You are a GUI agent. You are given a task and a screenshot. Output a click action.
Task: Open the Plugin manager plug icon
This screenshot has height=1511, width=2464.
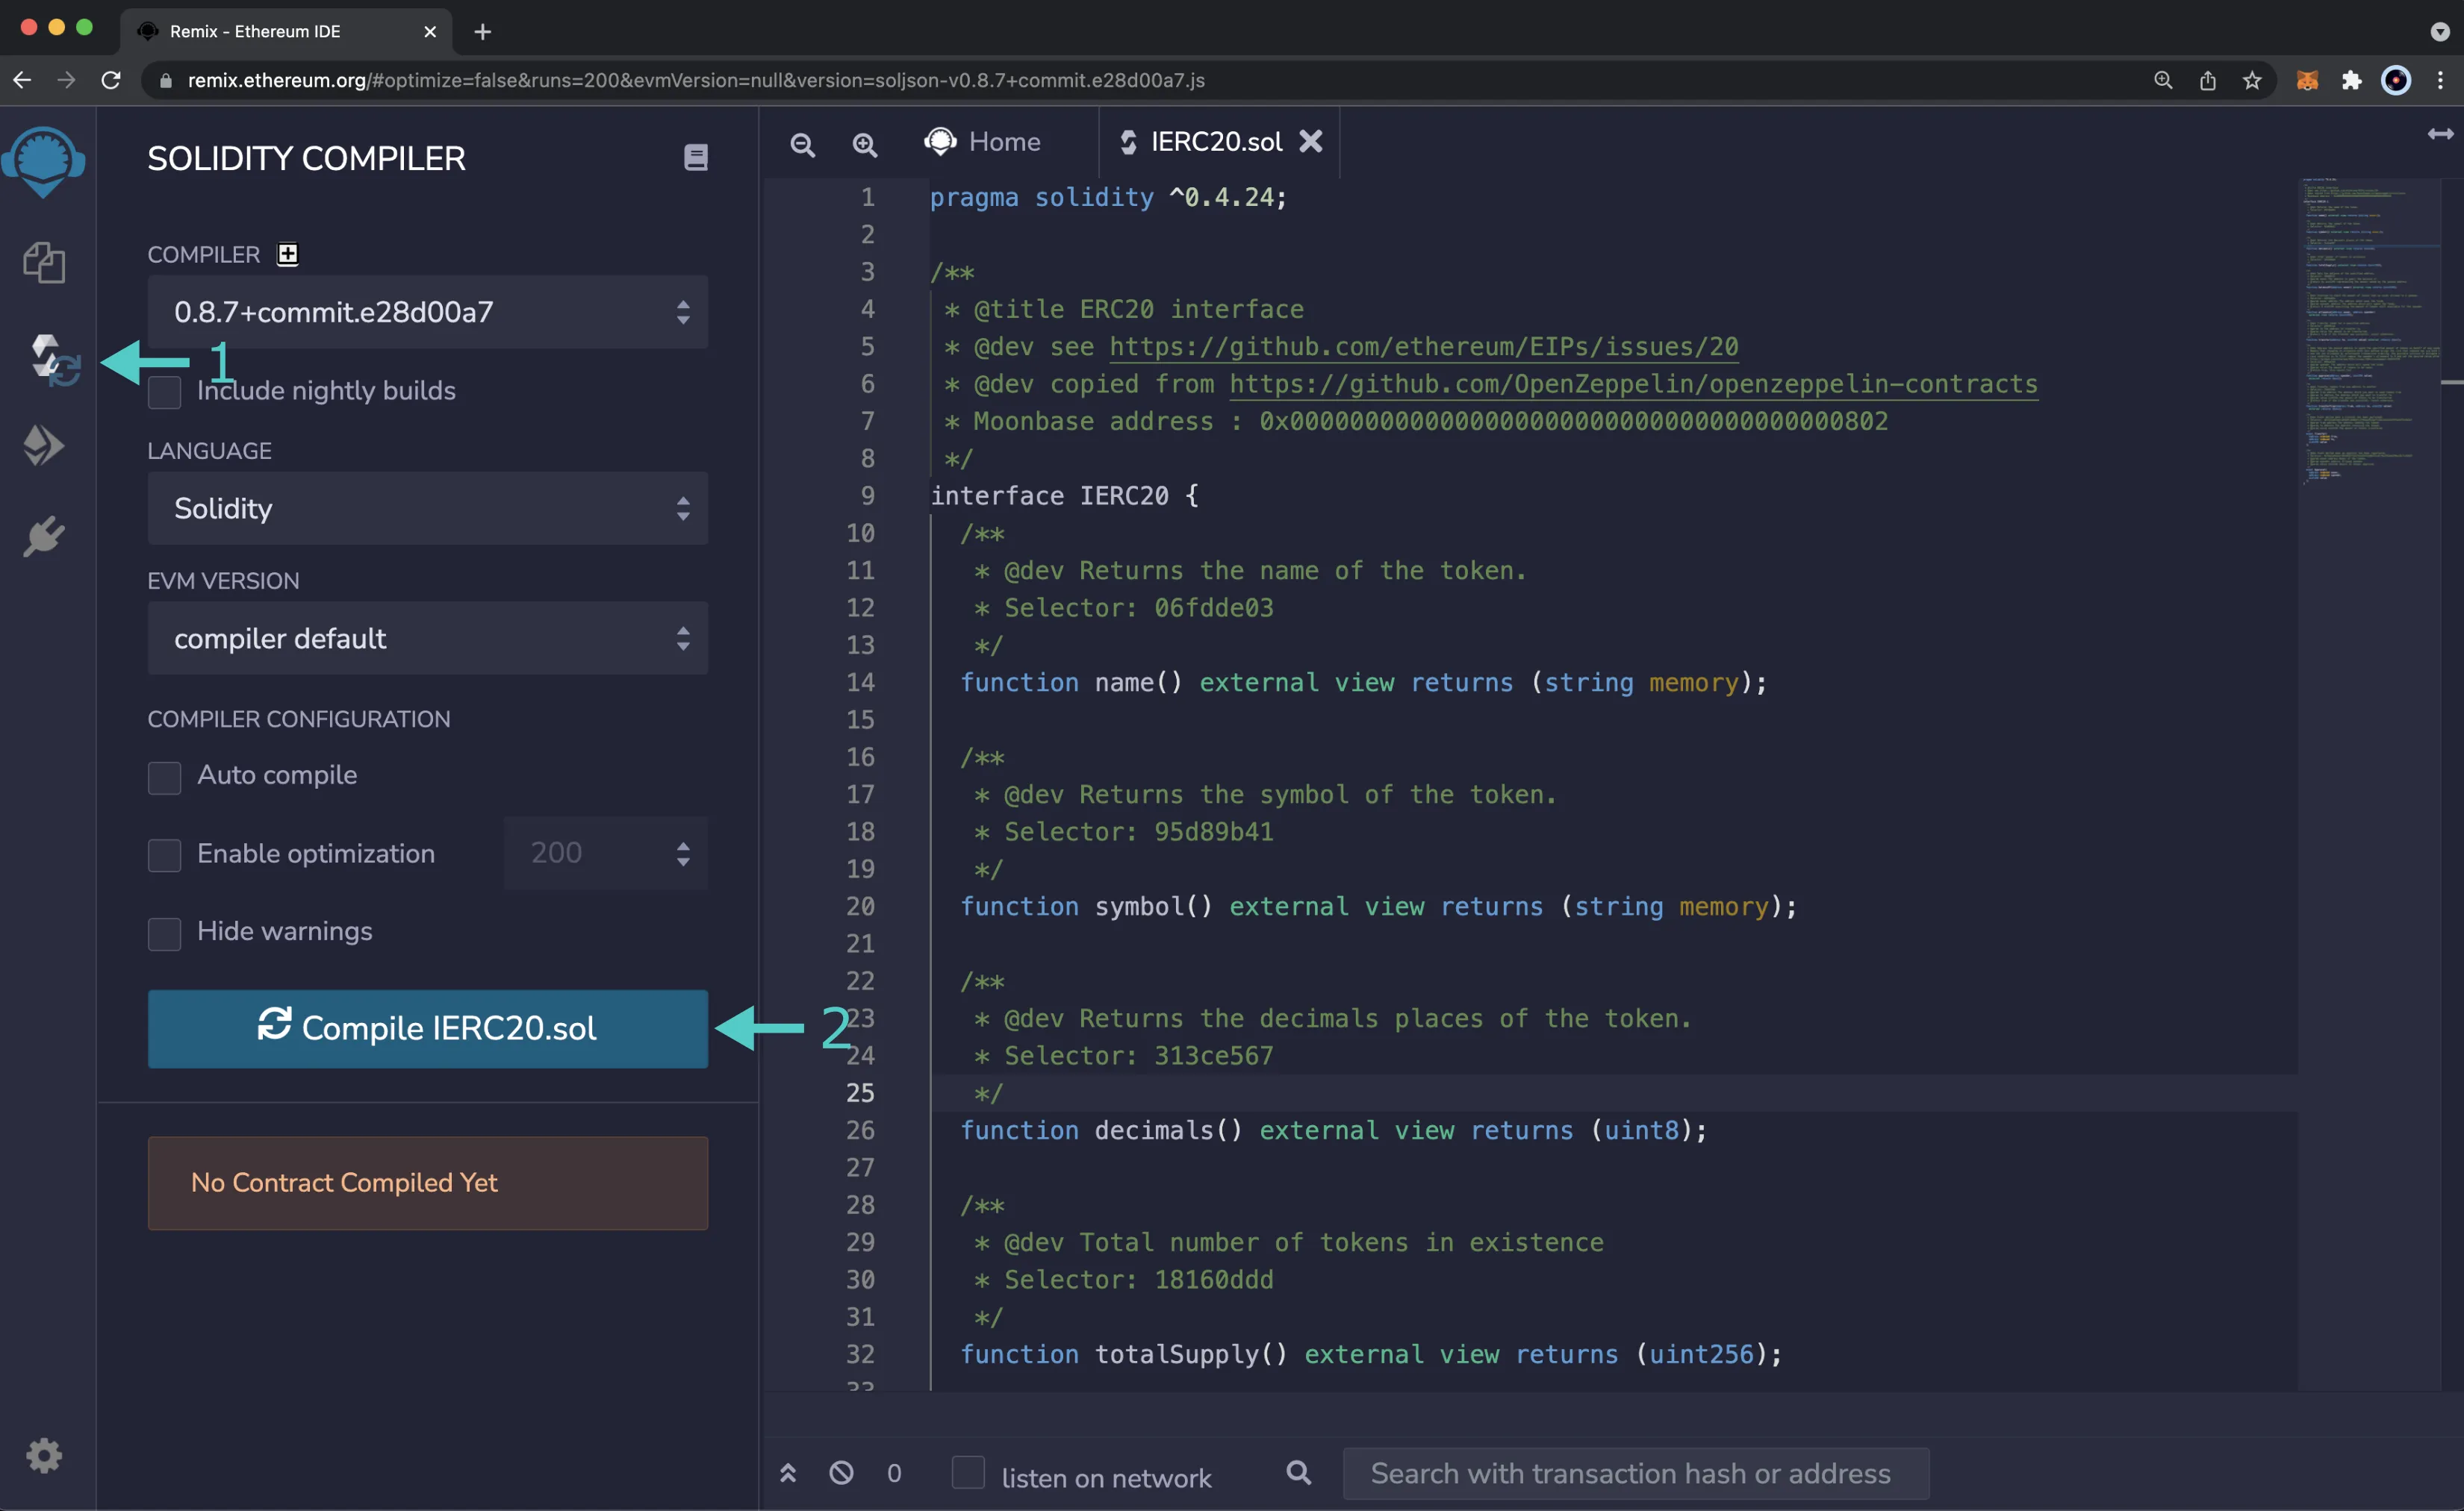point(44,536)
